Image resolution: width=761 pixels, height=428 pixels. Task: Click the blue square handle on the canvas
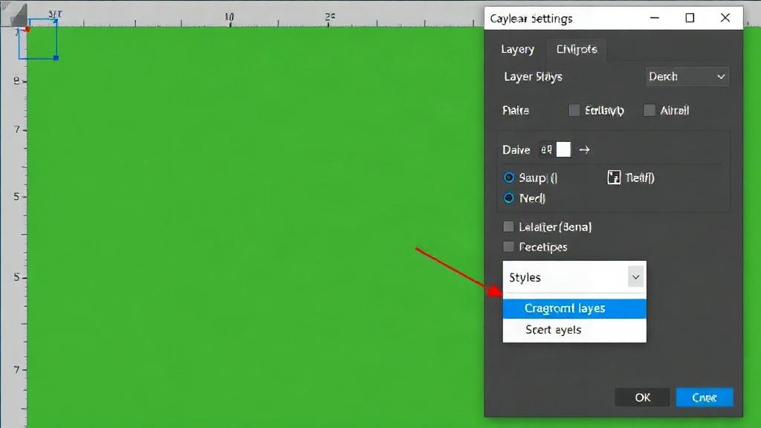click(x=56, y=58)
